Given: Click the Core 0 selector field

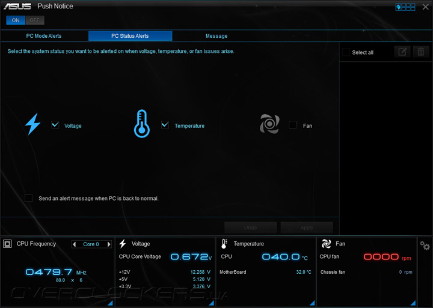Looking at the screenshot, I should click(91, 244).
